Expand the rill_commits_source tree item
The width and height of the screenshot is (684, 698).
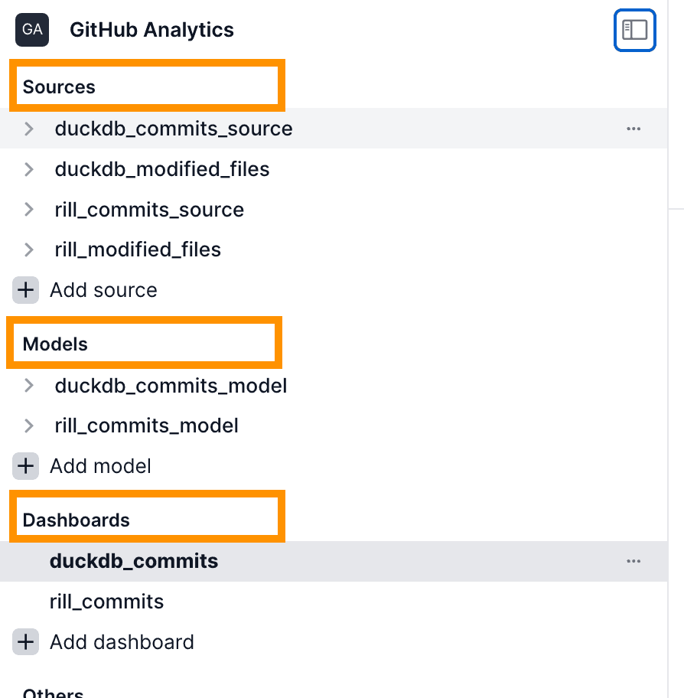pyautogui.click(x=28, y=209)
